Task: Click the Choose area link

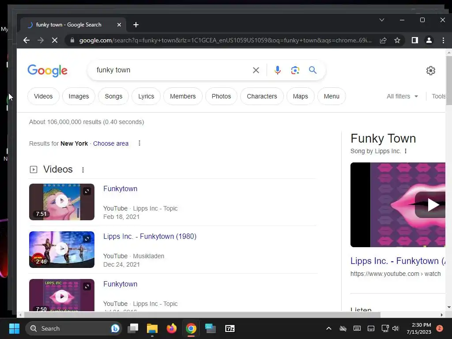Action: (111, 143)
